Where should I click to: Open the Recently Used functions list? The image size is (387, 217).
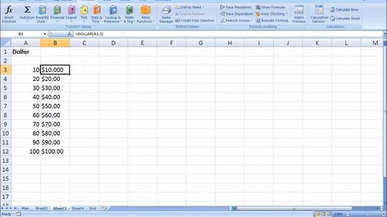42,14
